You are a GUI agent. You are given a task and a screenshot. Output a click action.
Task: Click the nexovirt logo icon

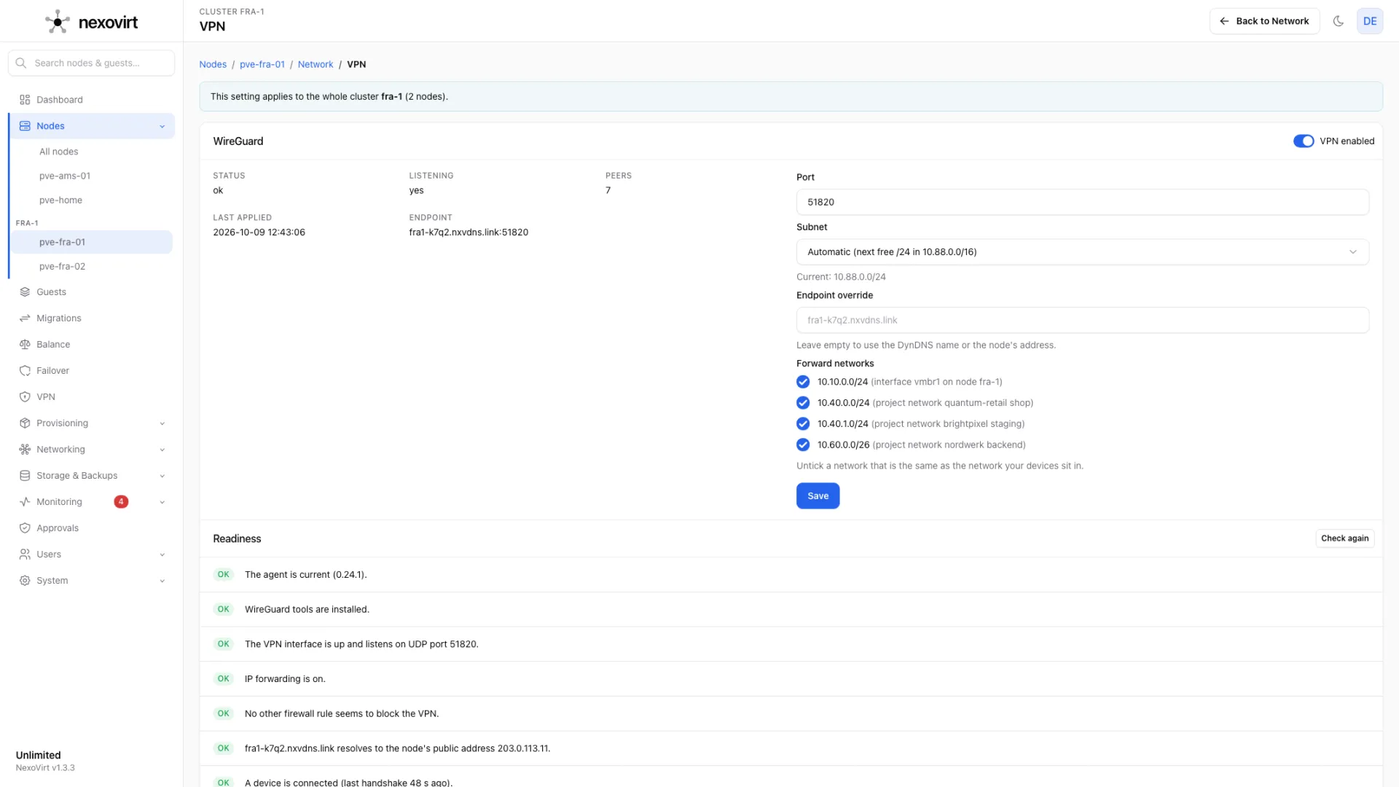(58, 22)
